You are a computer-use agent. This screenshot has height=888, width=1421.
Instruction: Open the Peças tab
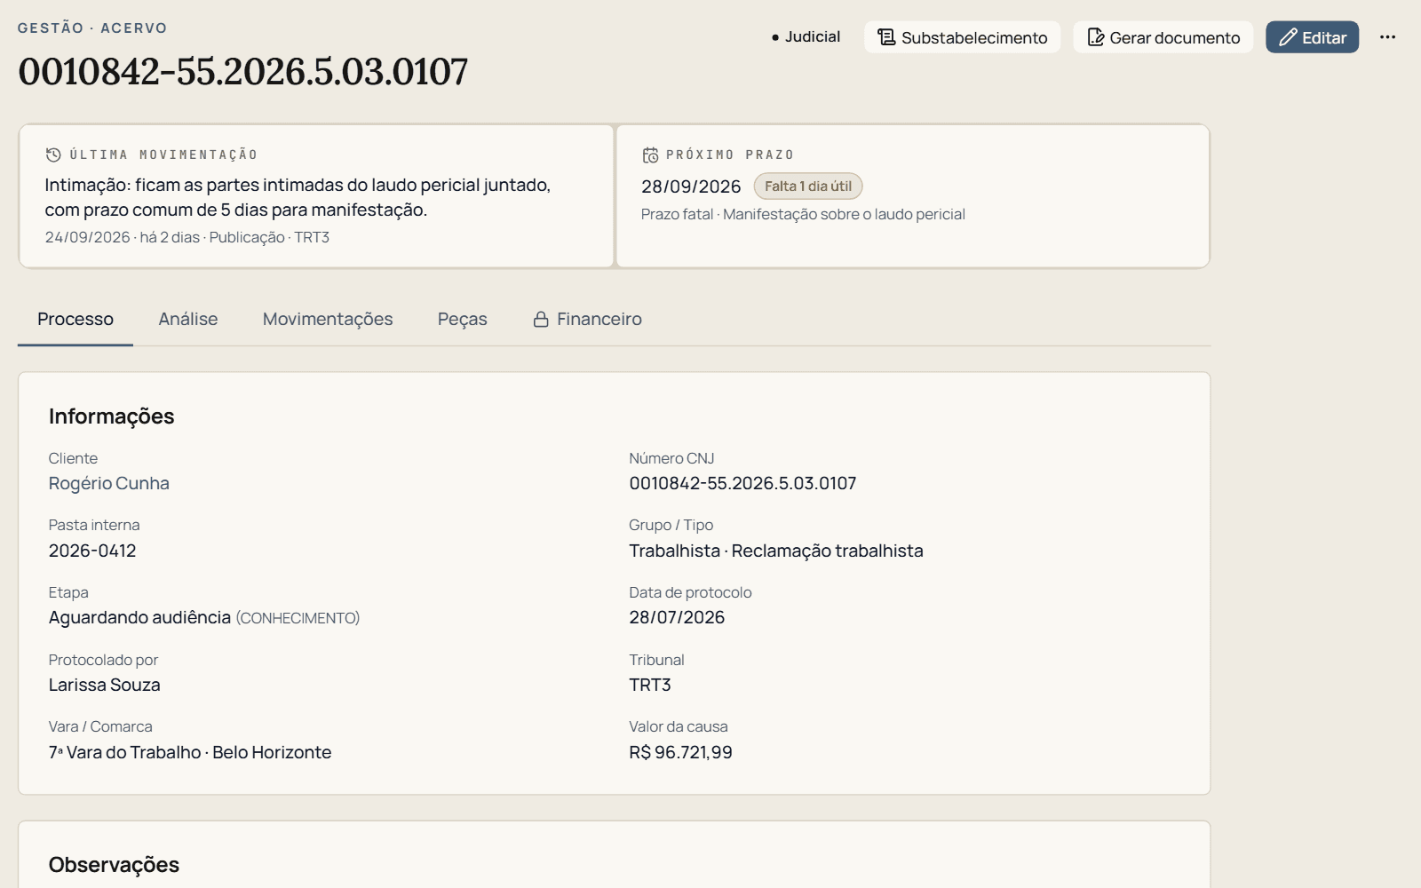coord(463,319)
